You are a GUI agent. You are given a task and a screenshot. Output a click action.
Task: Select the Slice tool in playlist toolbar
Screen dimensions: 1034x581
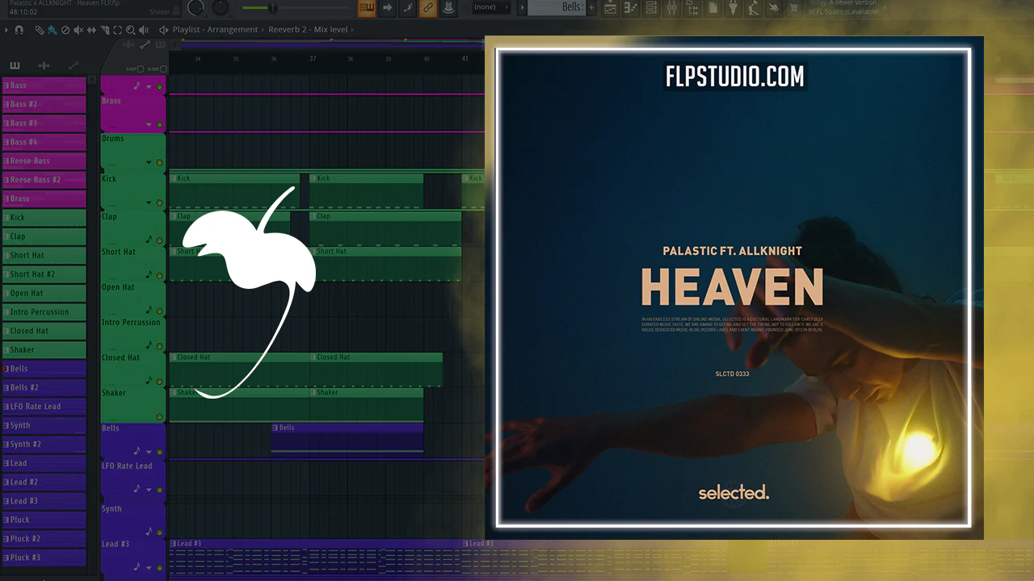tap(104, 30)
